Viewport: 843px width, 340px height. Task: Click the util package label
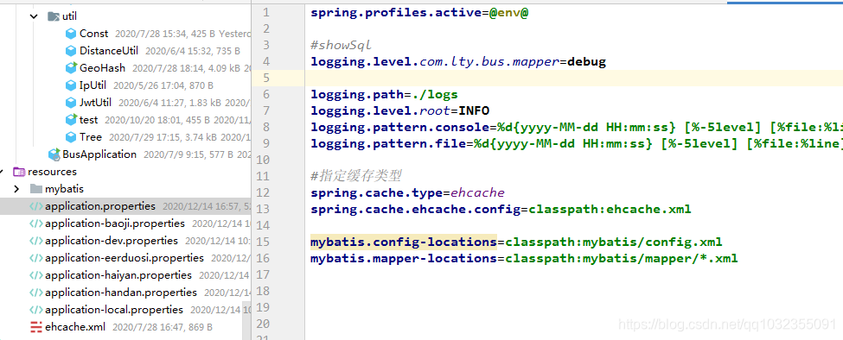pos(69,16)
